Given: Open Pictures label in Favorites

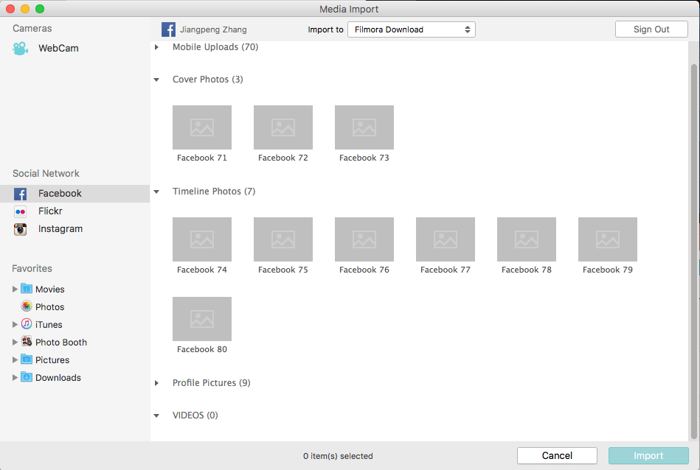Looking at the screenshot, I should [52, 359].
